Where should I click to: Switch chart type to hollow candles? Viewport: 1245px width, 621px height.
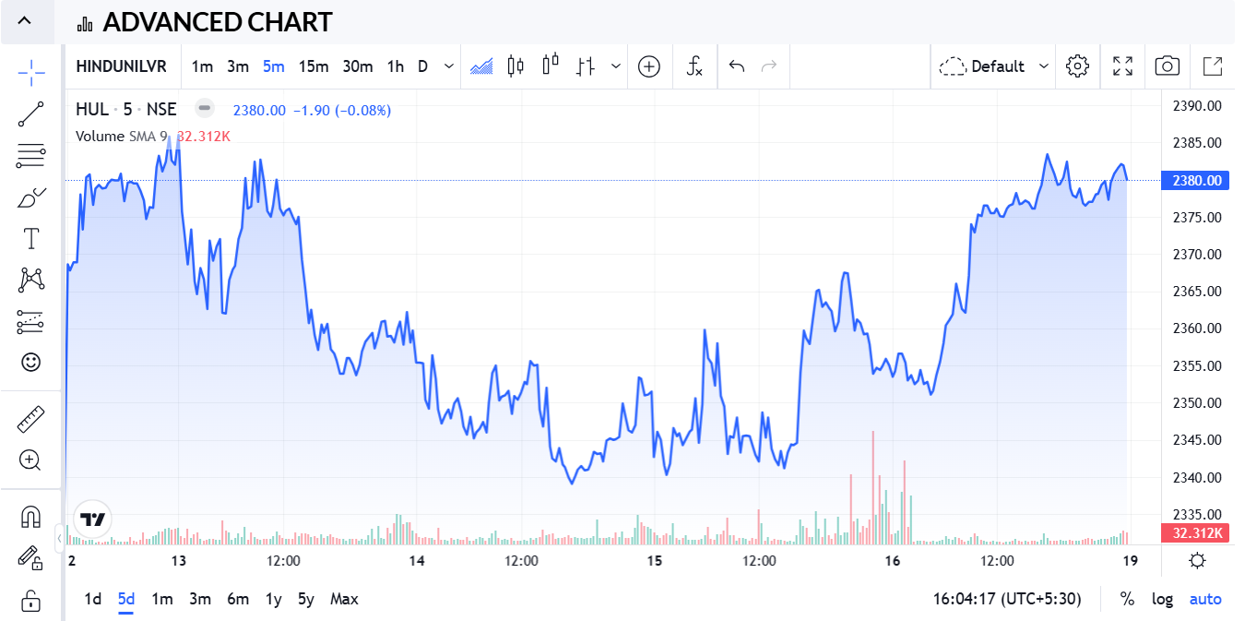click(551, 66)
